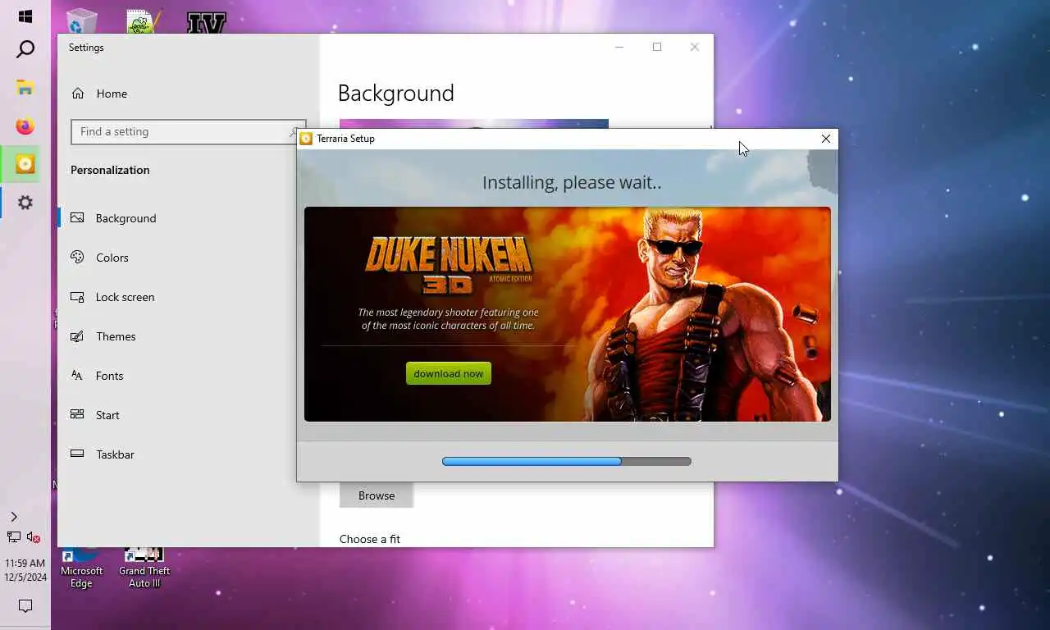Close the Terraria Setup window

(826, 139)
